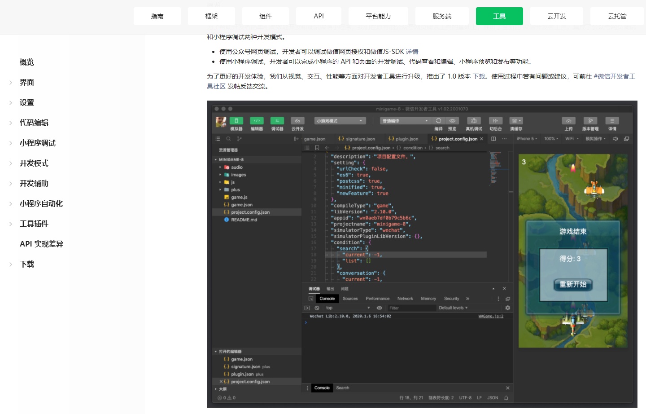Switch to the 框架 navigation tab
The height and width of the screenshot is (414, 646).
211,16
